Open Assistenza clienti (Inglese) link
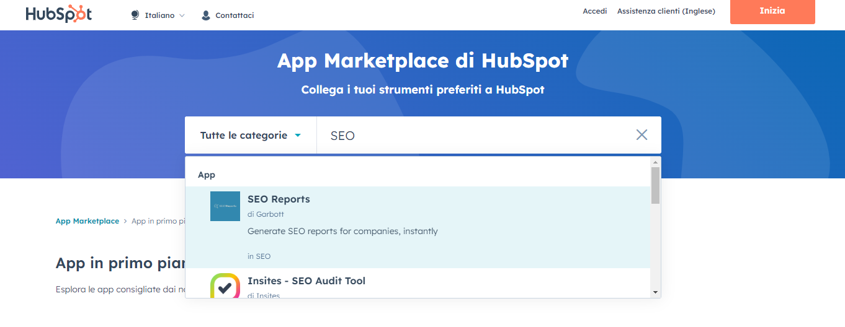This screenshot has width=845, height=327. tap(666, 11)
